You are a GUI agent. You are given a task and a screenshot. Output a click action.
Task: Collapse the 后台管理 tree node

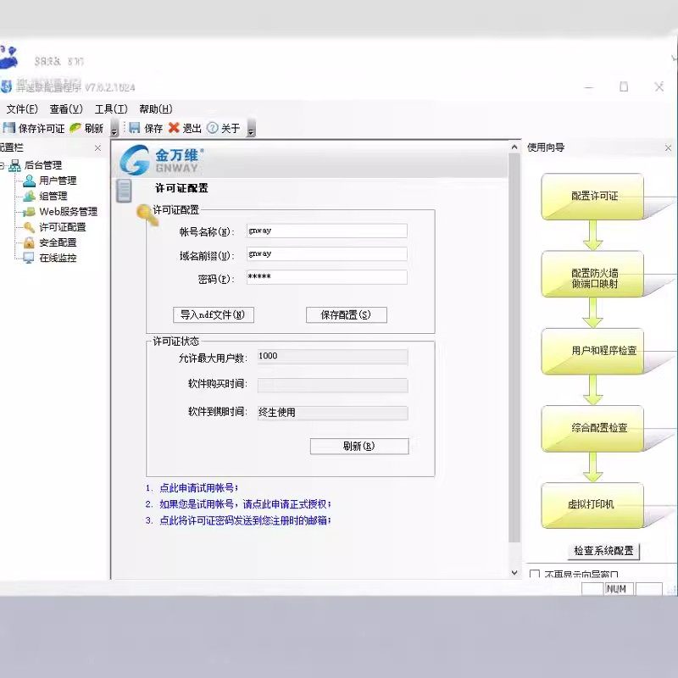[x=3, y=165]
